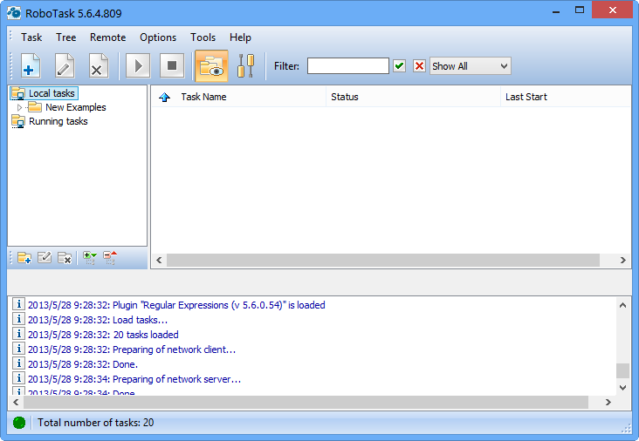Open the Show All dropdown
Screen dimensions: 639x441
click(470, 66)
